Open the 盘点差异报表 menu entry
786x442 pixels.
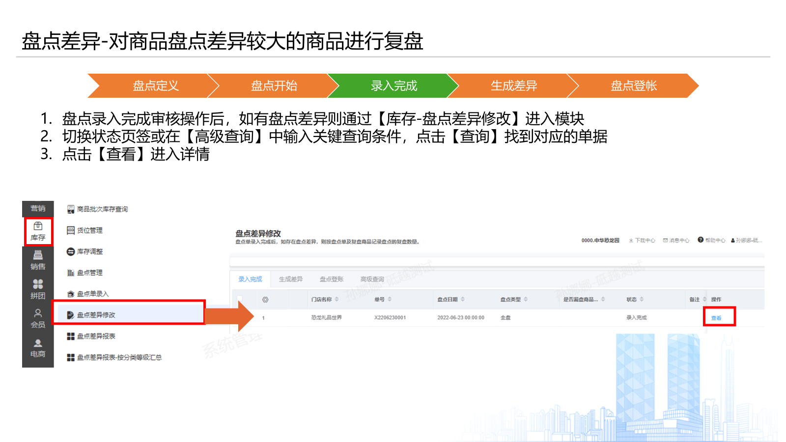(x=91, y=336)
